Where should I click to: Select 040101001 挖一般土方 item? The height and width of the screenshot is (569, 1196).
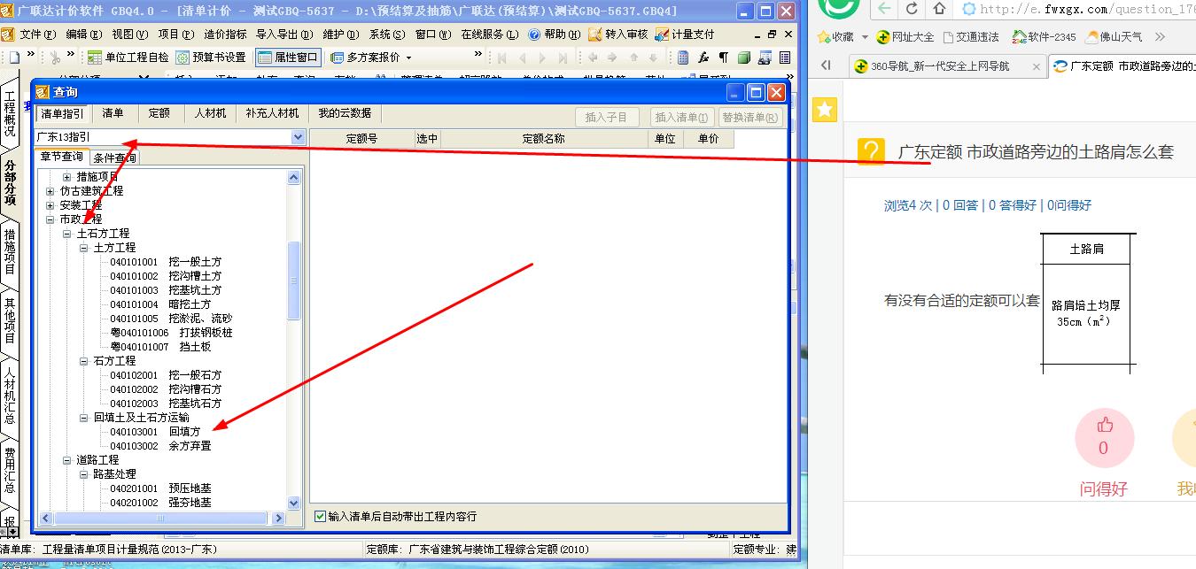click(x=166, y=262)
